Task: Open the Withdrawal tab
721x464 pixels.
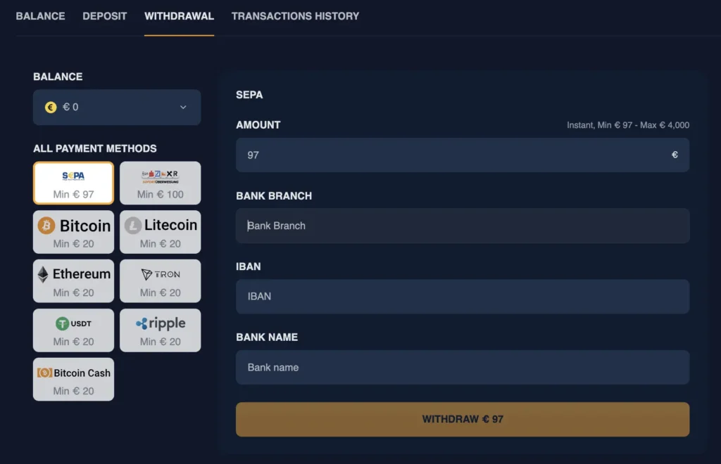Action: tap(180, 16)
